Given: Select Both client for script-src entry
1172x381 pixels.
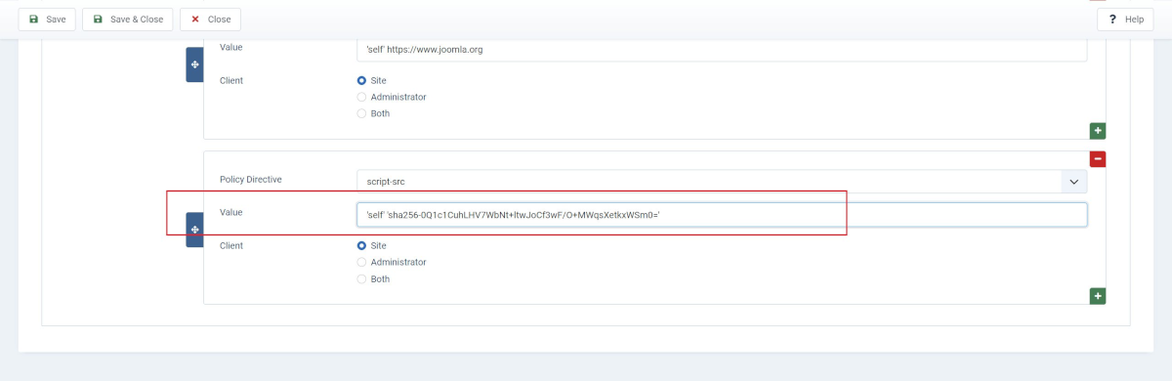Looking at the screenshot, I should pyautogui.click(x=361, y=278).
